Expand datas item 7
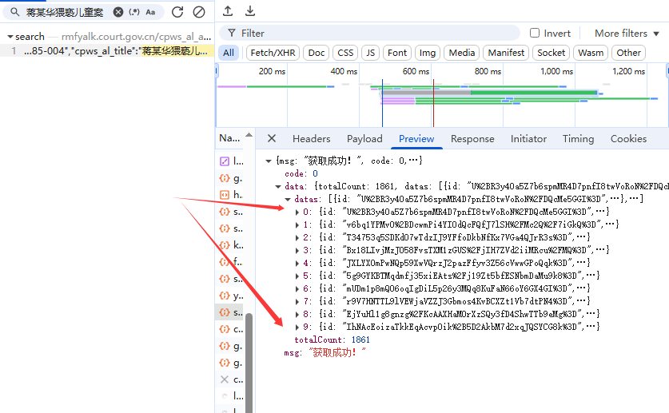669x413 pixels. point(297,301)
